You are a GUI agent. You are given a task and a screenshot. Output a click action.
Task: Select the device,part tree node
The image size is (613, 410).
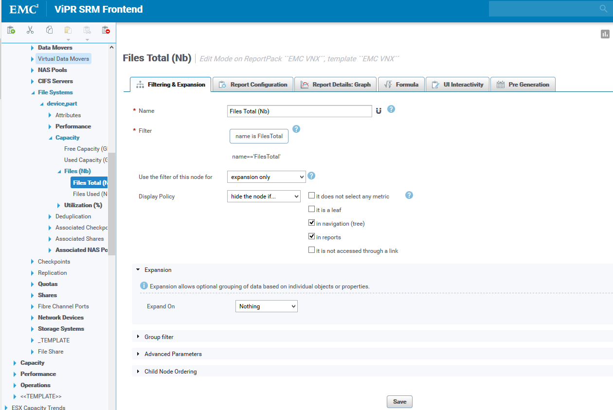tap(62, 104)
